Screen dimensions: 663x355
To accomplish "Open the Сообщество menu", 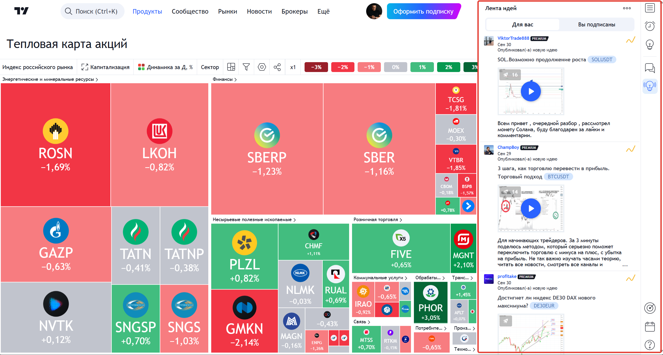I will pos(190,11).
